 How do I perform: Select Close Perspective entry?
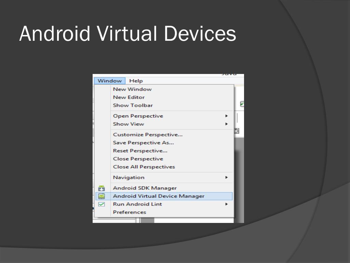tap(164, 159)
